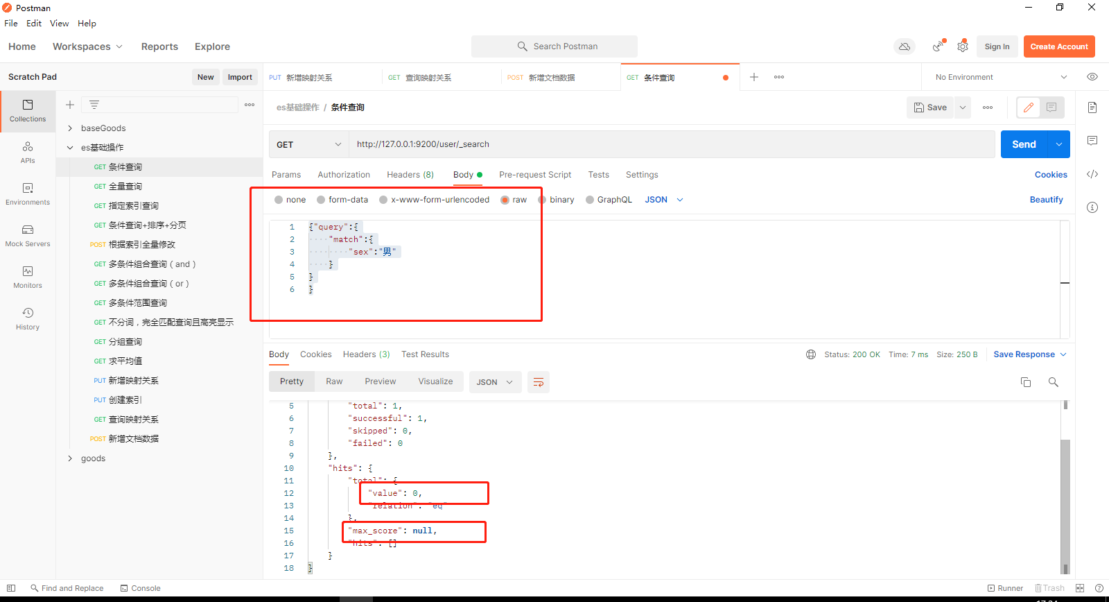Select the binary body type
This screenshot has height=602, width=1109.
pos(556,200)
